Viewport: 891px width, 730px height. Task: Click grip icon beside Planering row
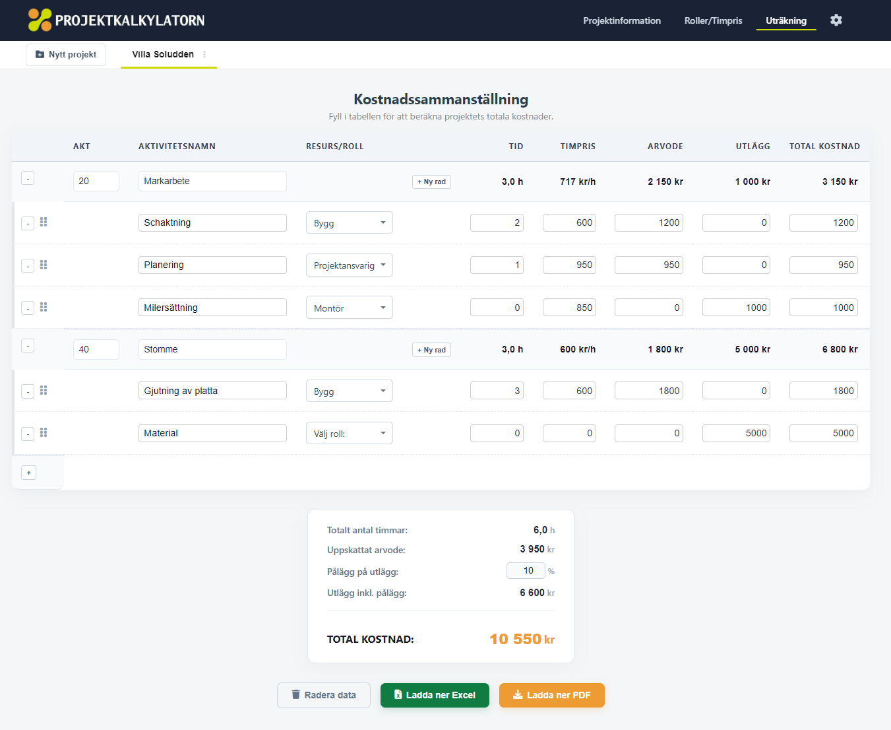tap(44, 265)
